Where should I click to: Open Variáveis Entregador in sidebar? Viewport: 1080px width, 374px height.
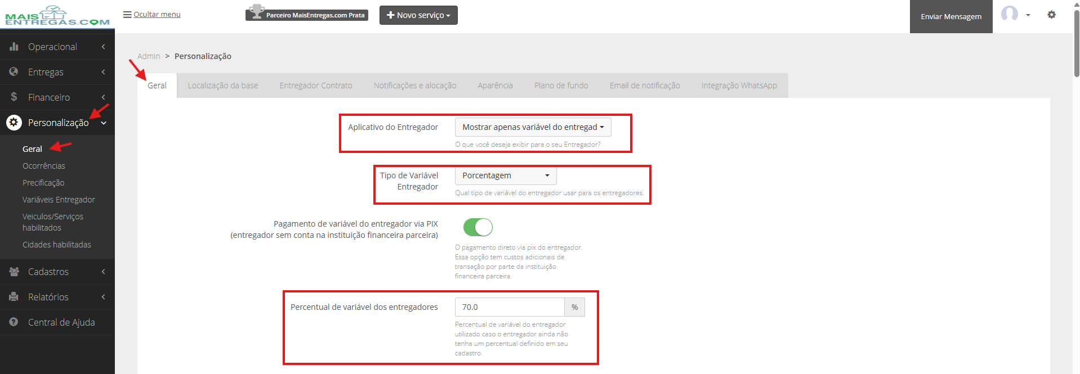point(59,200)
